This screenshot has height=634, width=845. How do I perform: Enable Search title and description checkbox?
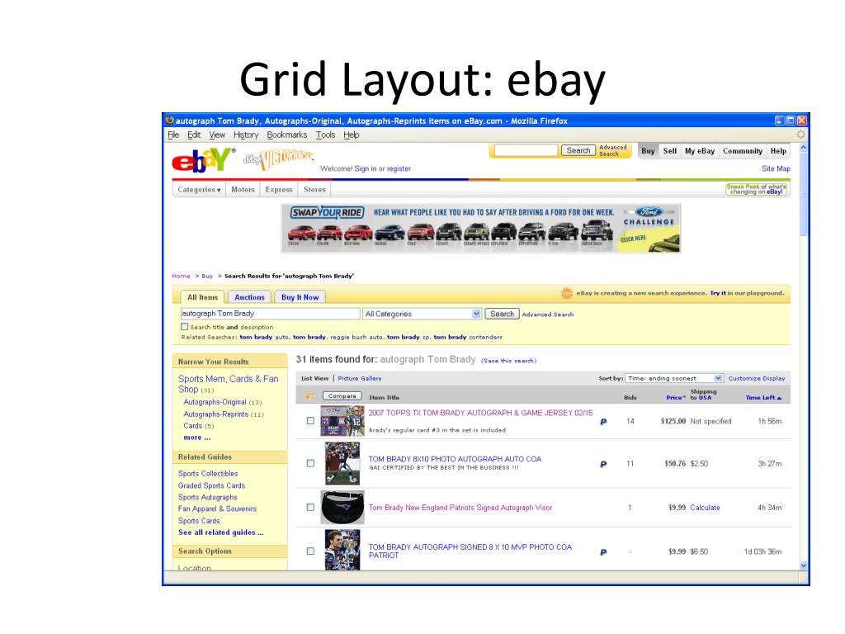click(184, 327)
